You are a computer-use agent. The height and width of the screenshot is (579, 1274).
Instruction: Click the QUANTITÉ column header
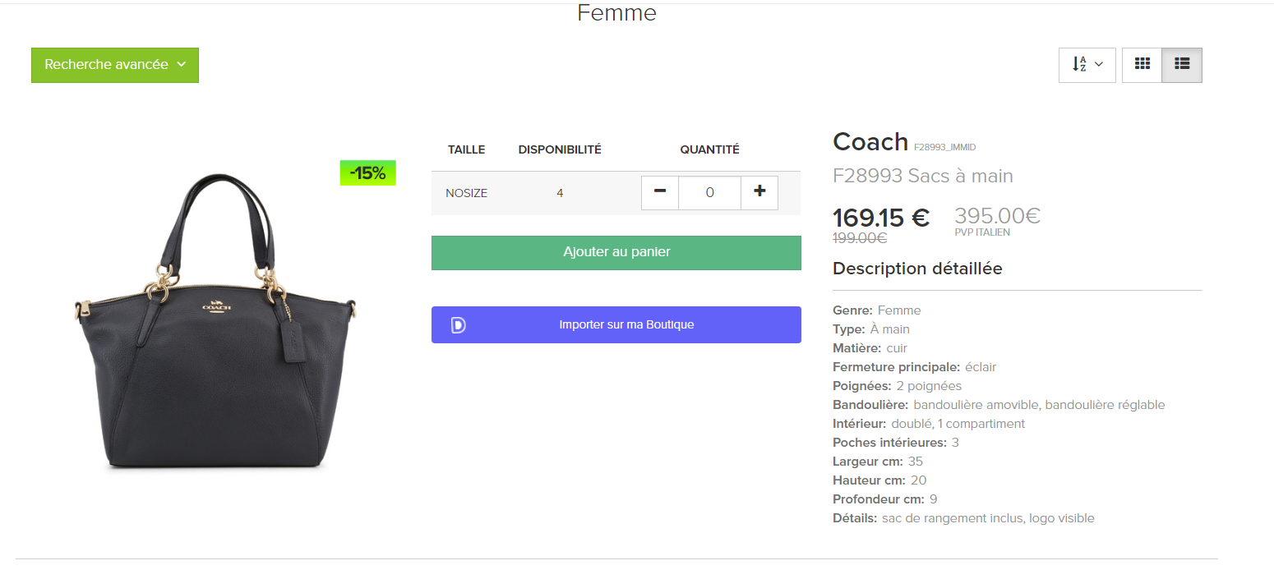point(709,149)
